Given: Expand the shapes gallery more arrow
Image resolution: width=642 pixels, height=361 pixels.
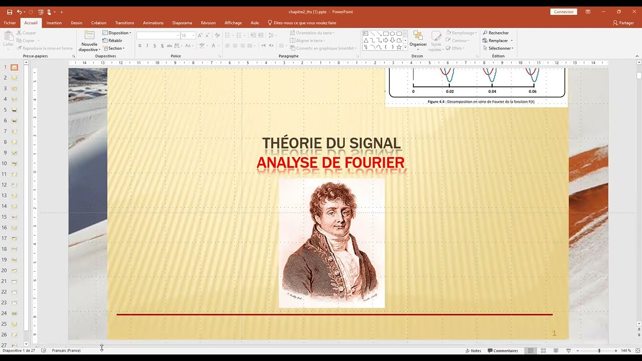Looking at the screenshot, I should pos(405,48).
